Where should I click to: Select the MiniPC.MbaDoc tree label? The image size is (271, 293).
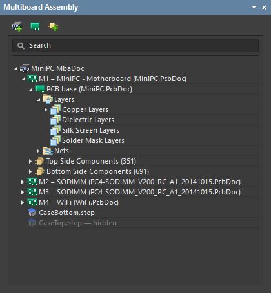click(57, 68)
